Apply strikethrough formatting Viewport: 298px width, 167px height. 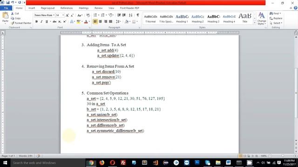tap(54, 22)
